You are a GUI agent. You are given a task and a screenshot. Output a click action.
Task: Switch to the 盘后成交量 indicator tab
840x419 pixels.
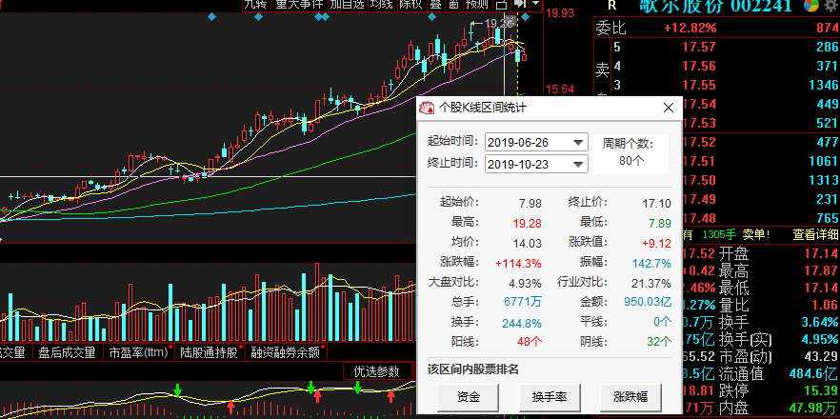tap(67, 352)
